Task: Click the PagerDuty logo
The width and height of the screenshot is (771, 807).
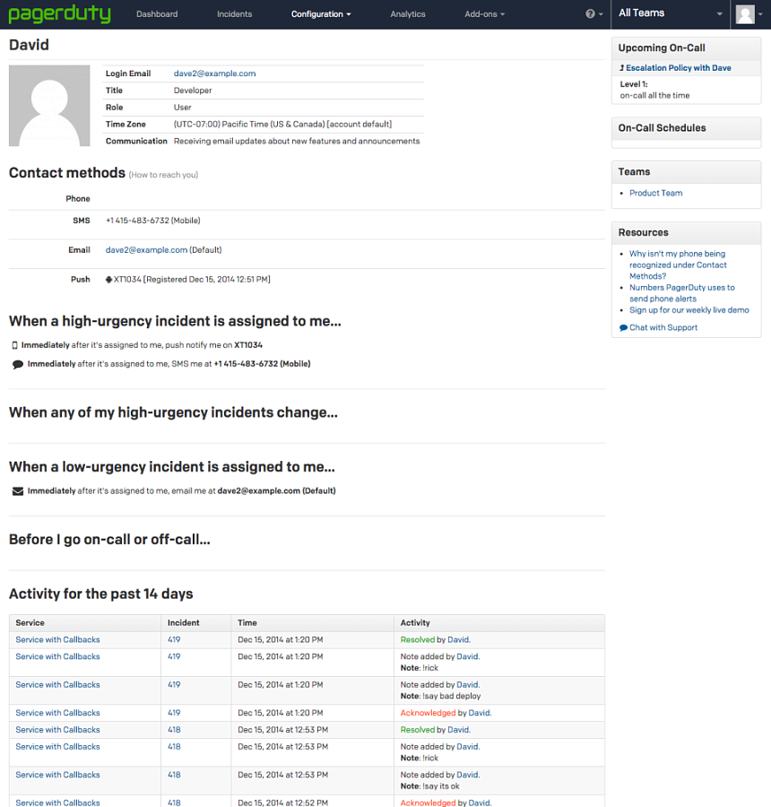Action: [60, 13]
